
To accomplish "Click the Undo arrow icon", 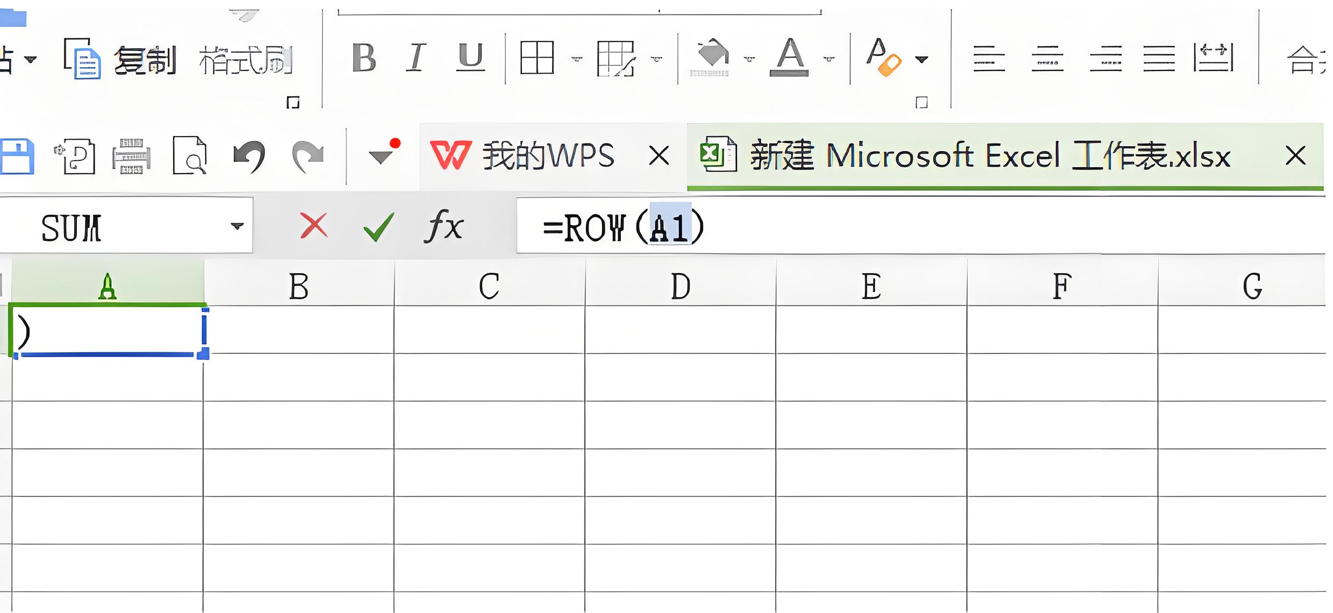I will tap(249, 156).
